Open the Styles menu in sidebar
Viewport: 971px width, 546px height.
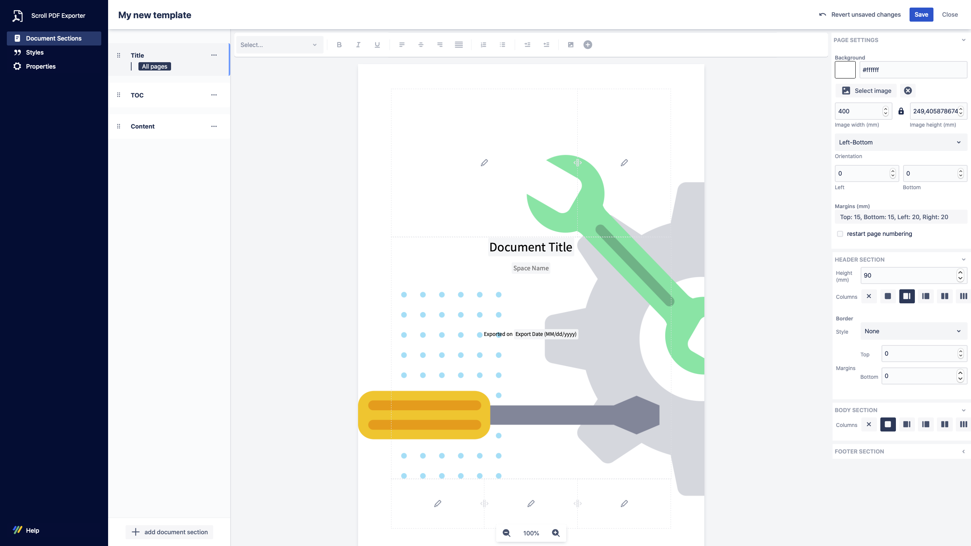click(x=35, y=52)
